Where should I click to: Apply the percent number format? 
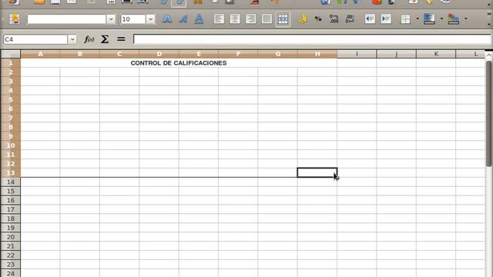[x=318, y=18]
